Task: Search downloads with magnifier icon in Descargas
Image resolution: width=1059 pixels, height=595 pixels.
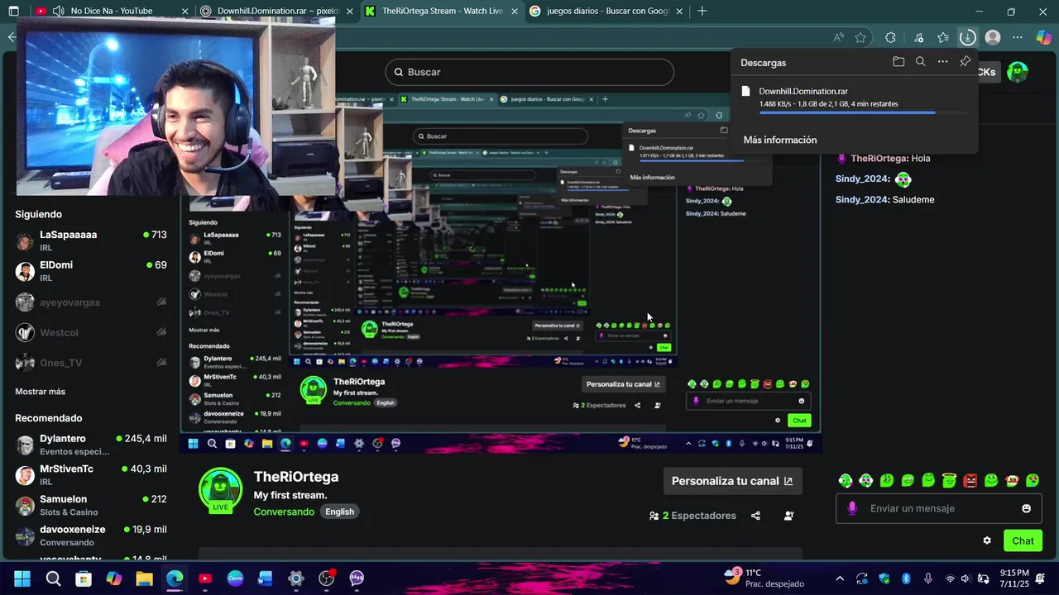Action: click(x=920, y=62)
